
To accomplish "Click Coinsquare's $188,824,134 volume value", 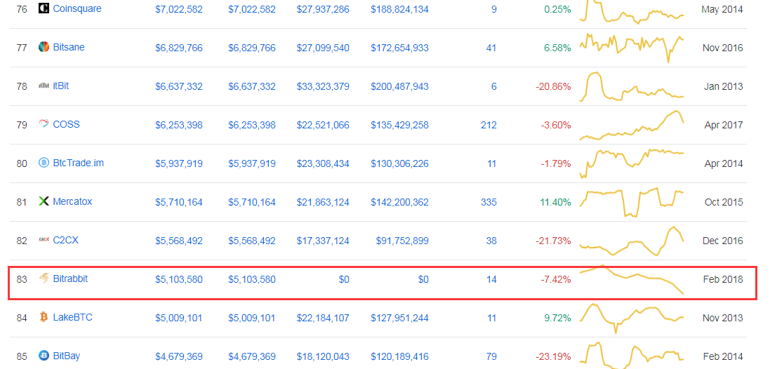I will pos(399,9).
